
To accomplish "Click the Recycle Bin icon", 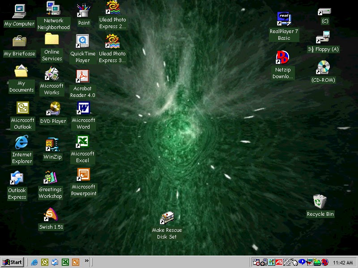I will click(320, 206).
